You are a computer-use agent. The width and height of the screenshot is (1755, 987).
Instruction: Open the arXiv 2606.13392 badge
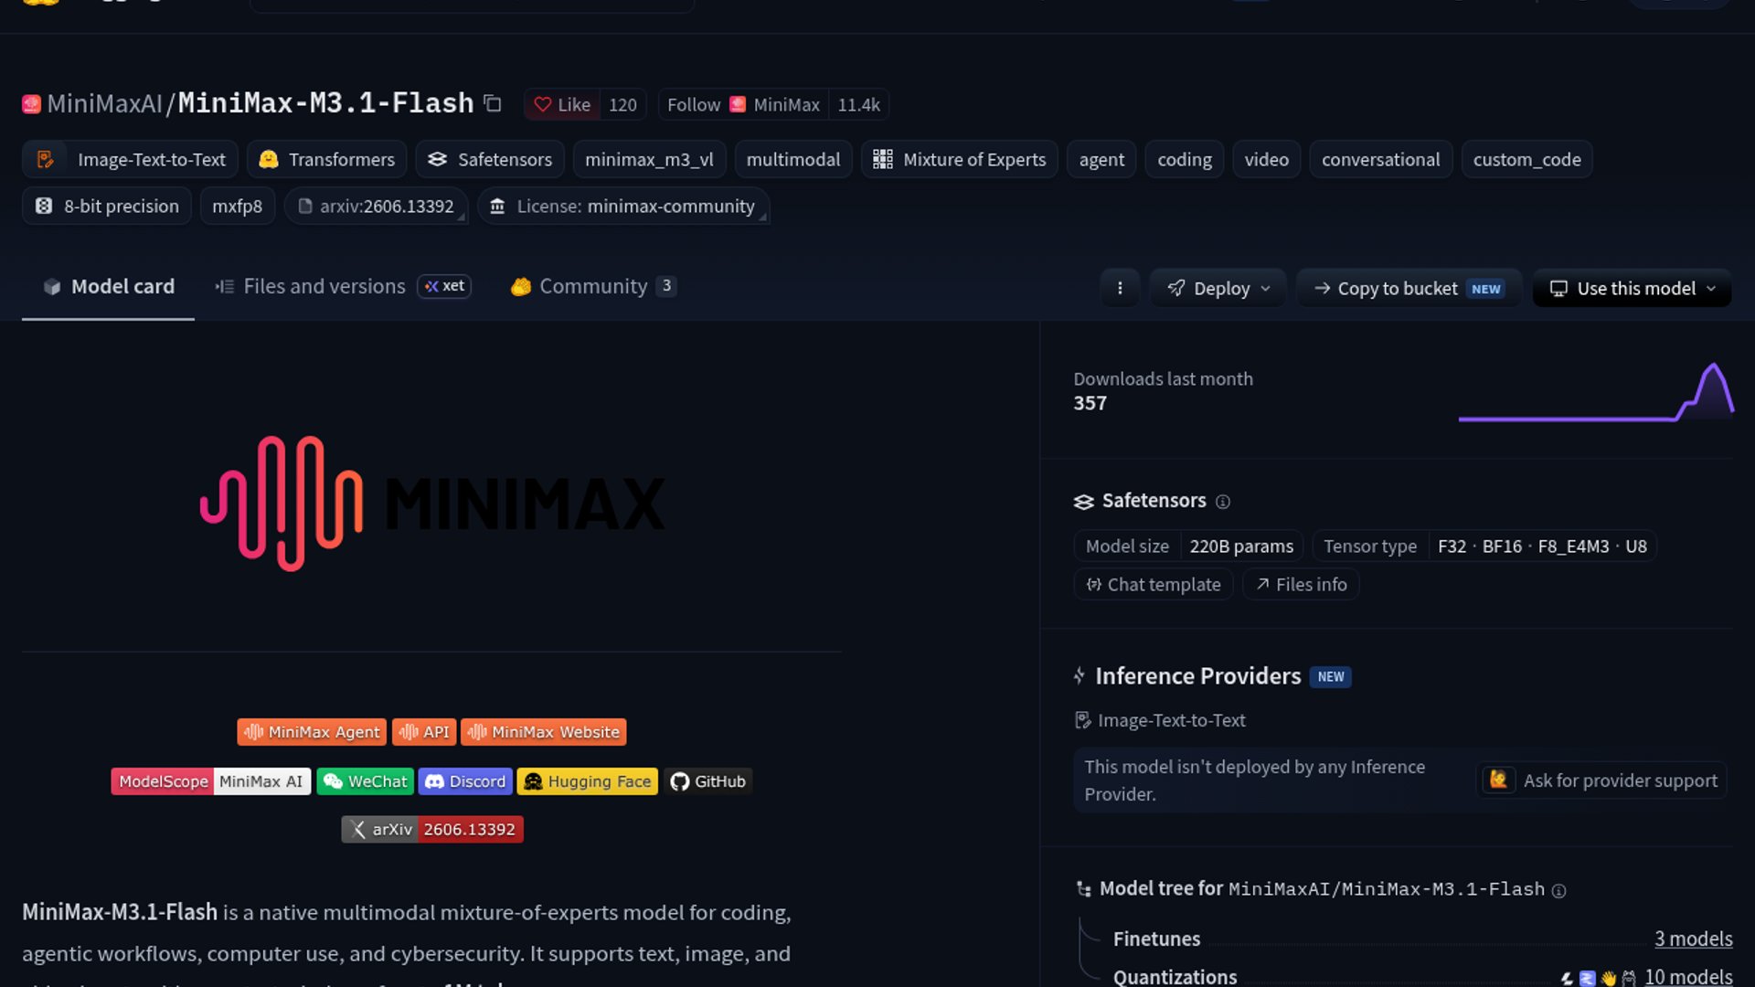click(x=432, y=829)
